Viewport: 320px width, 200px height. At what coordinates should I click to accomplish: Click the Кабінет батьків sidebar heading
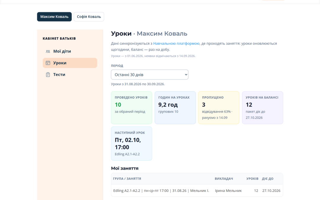click(59, 38)
